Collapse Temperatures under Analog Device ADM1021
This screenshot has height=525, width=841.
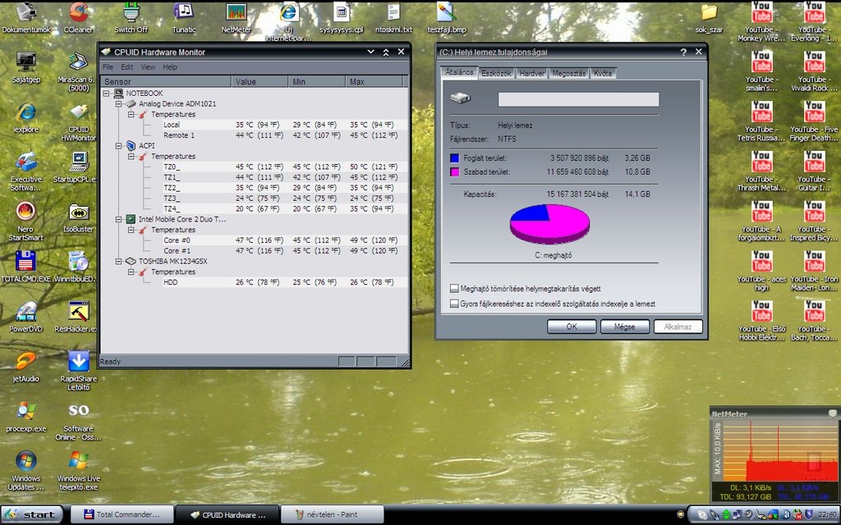tap(131, 114)
